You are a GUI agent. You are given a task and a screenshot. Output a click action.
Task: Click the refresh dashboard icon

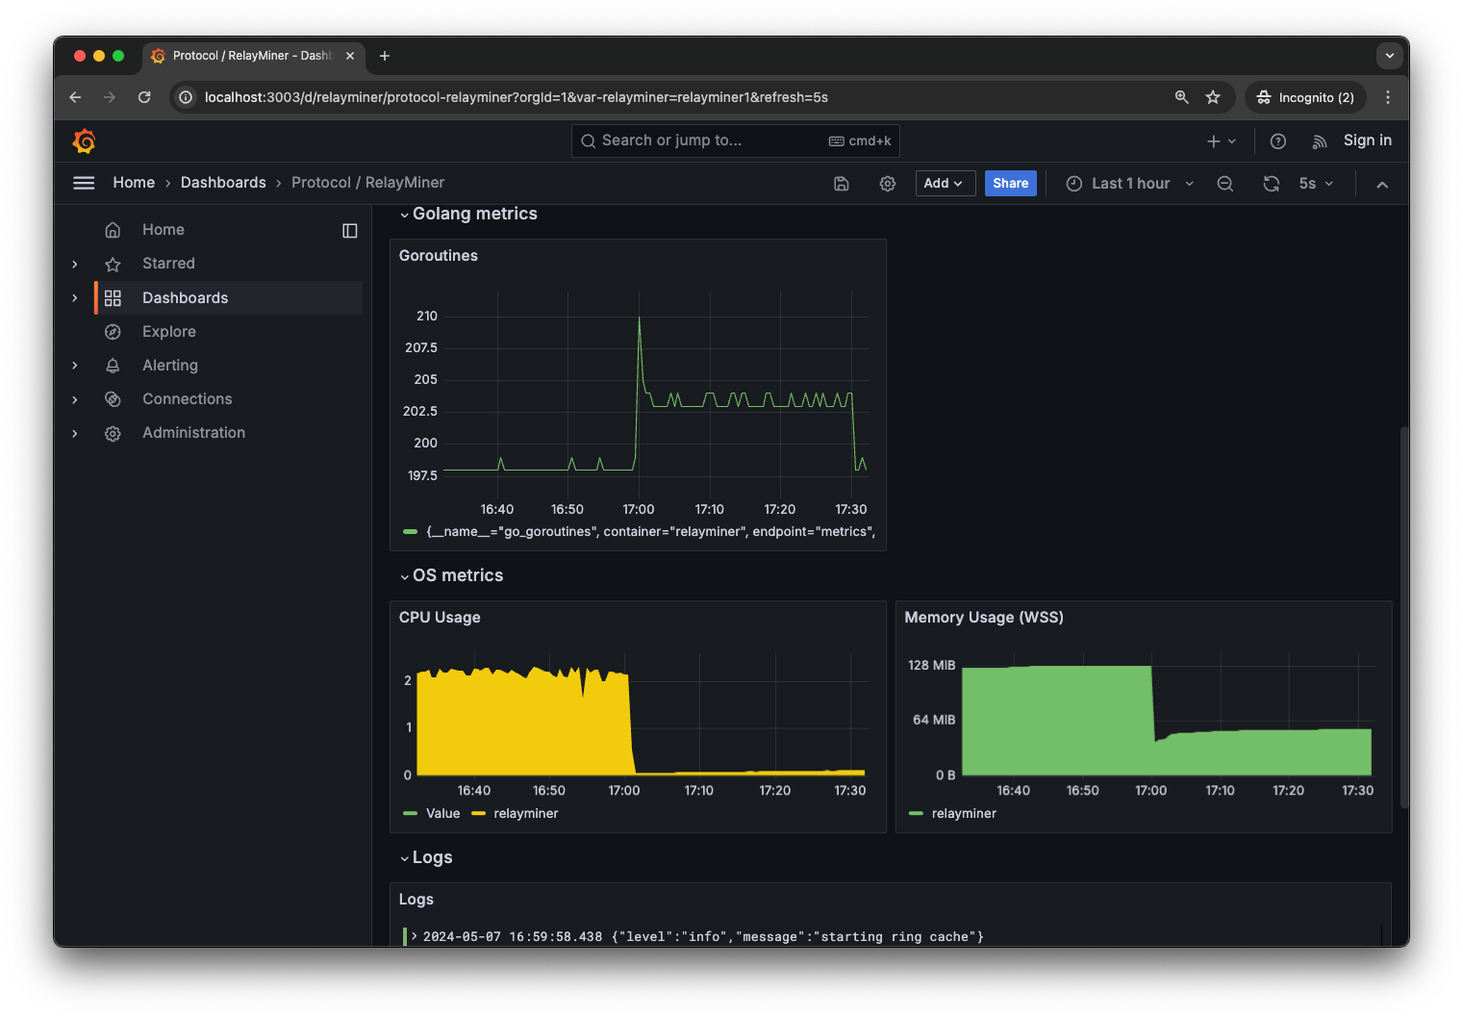click(x=1272, y=184)
